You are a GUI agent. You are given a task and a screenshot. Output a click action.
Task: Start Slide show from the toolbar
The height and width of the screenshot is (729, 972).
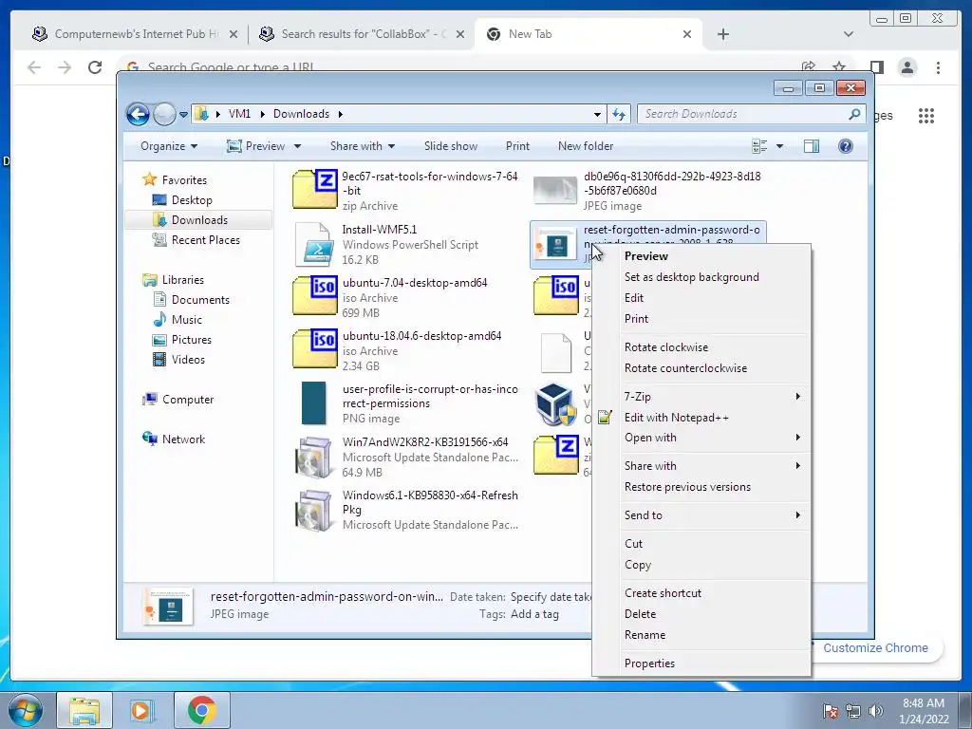tap(451, 146)
